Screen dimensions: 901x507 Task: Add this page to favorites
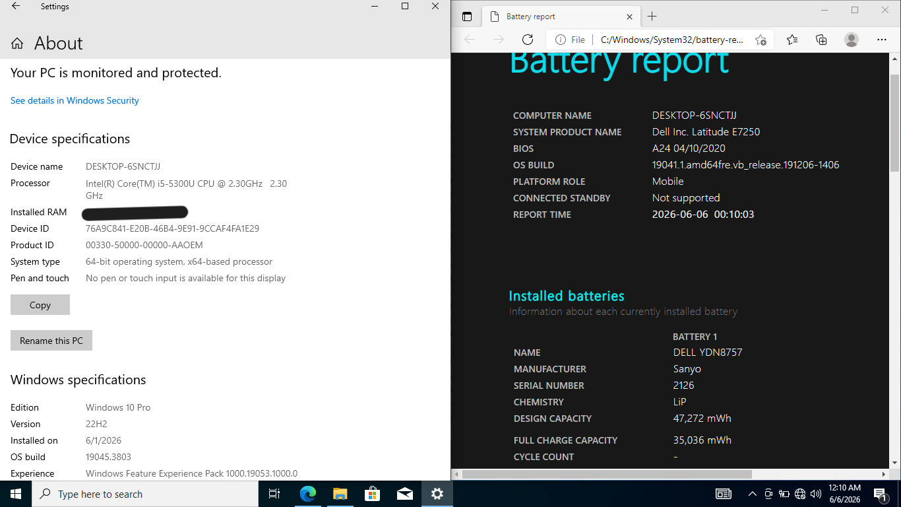pyautogui.click(x=761, y=40)
